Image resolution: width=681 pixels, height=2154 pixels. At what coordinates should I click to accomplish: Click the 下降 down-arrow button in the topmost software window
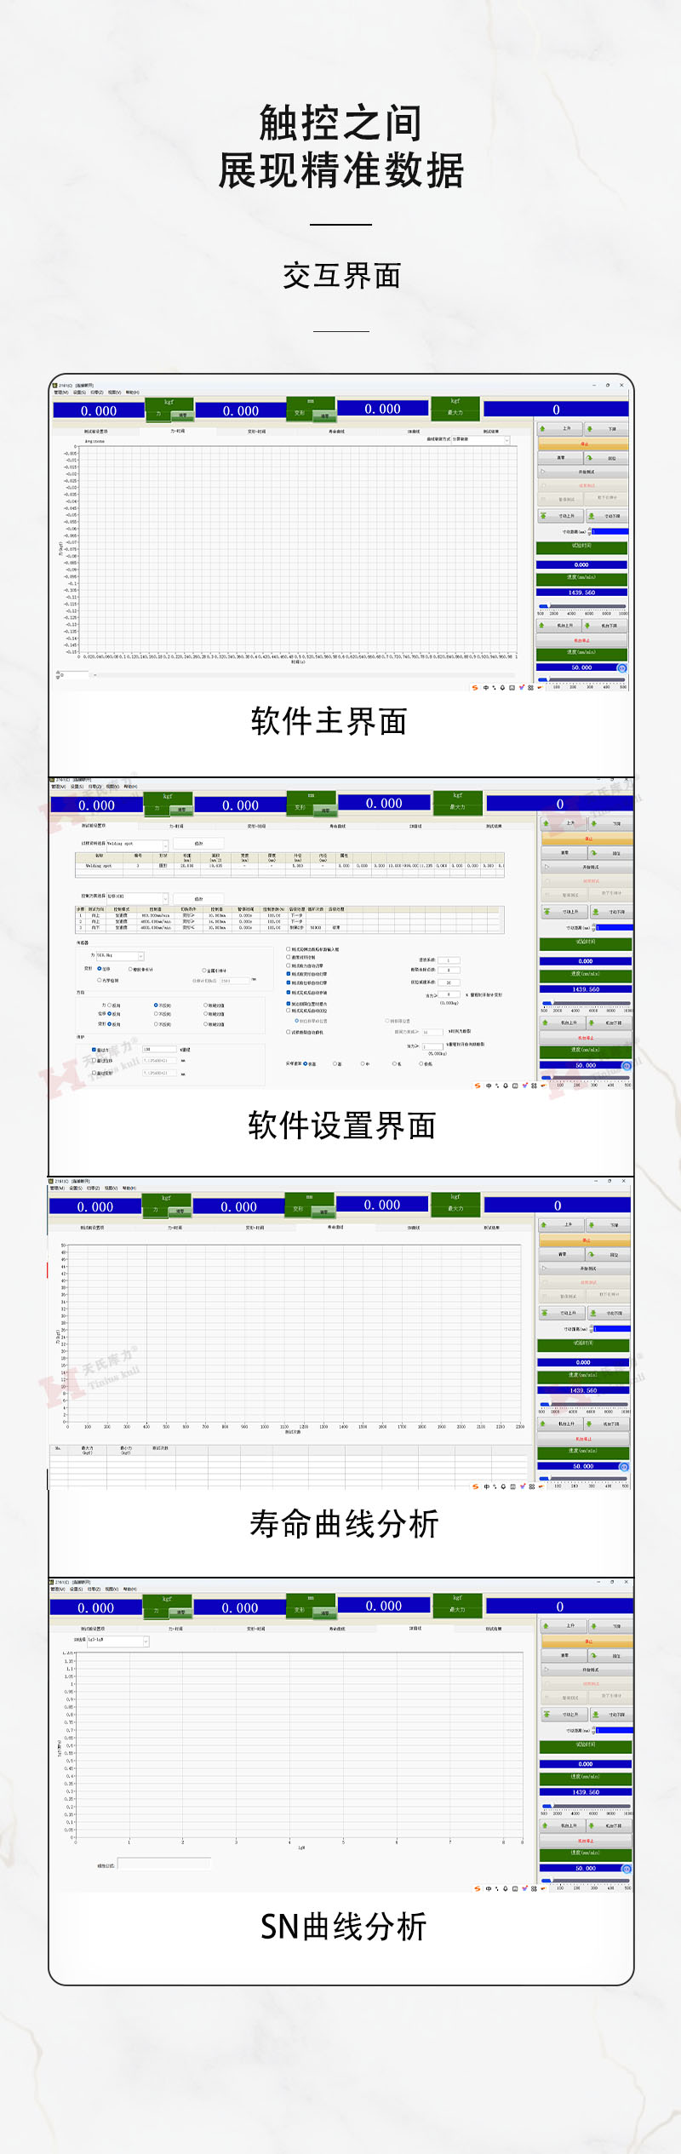tap(606, 428)
